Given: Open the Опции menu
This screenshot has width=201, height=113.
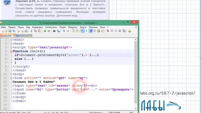Looking at the screenshot, I should point(62,27).
